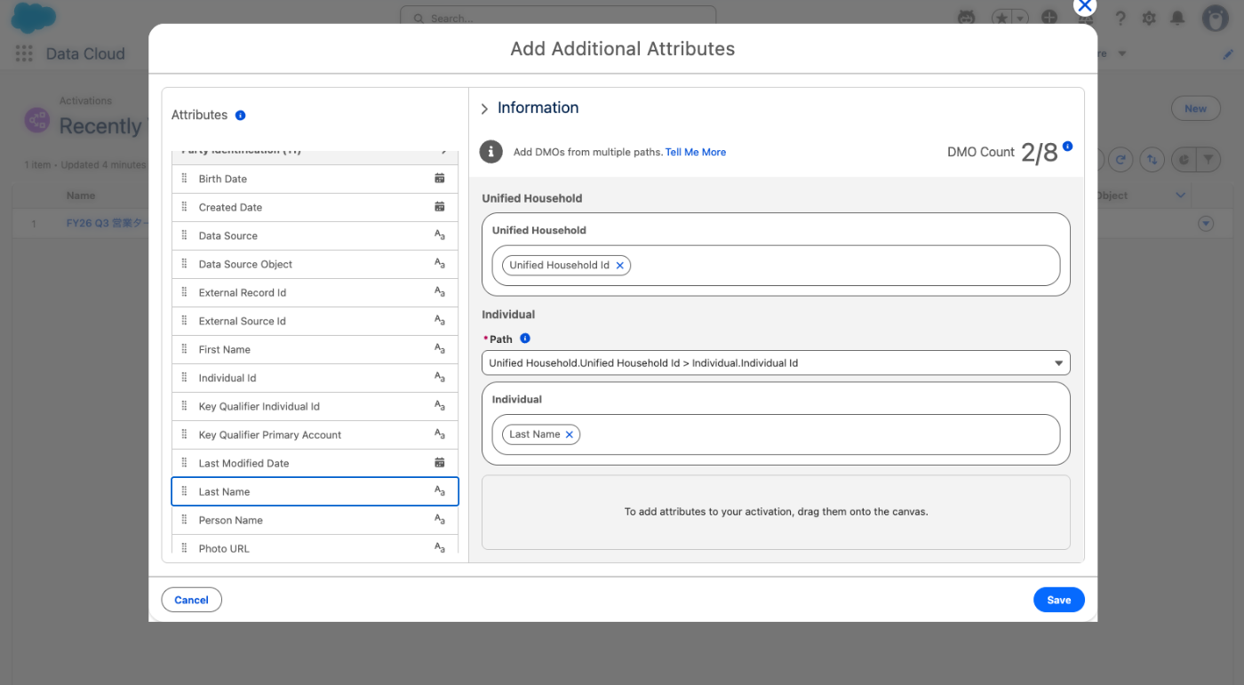Click the Save button
This screenshot has width=1244, height=685.
pyautogui.click(x=1058, y=600)
